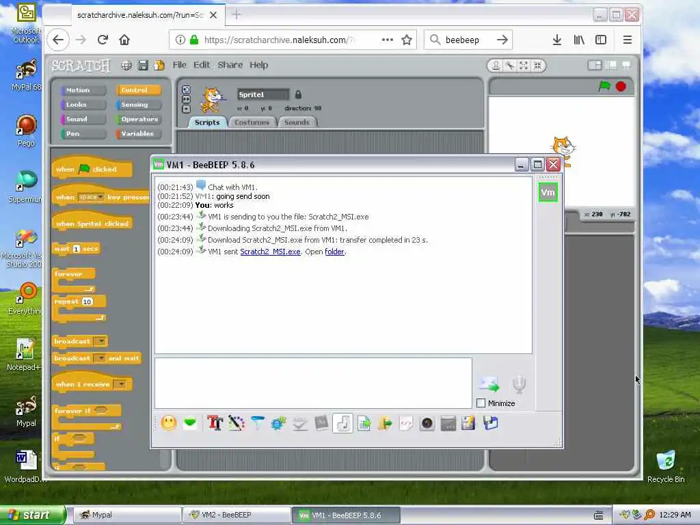The height and width of the screenshot is (525, 700).
Task: Select the Scripts tab
Action: point(207,122)
